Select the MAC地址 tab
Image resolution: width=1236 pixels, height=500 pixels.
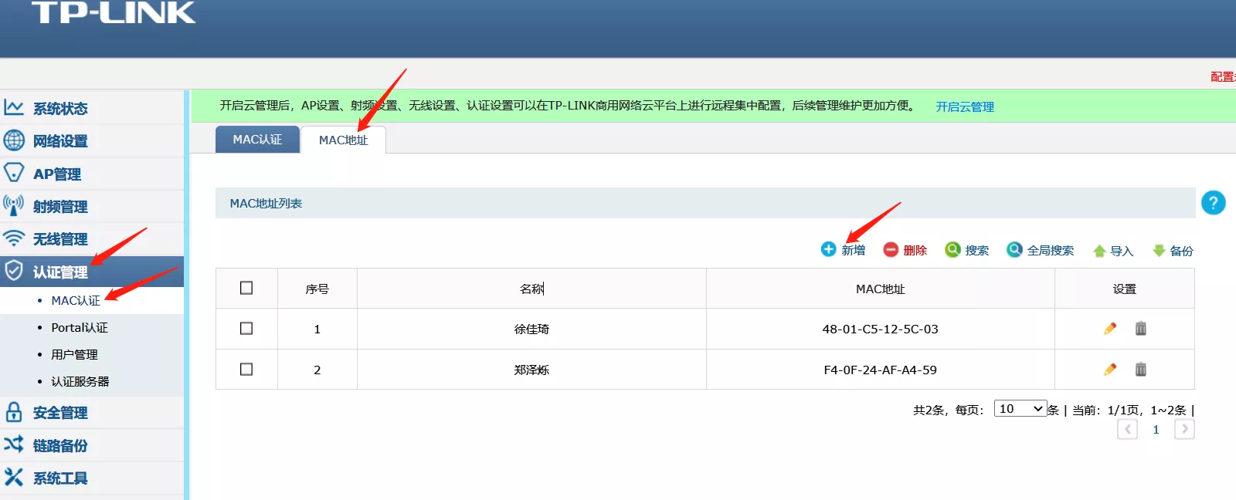tap(343, 140)
